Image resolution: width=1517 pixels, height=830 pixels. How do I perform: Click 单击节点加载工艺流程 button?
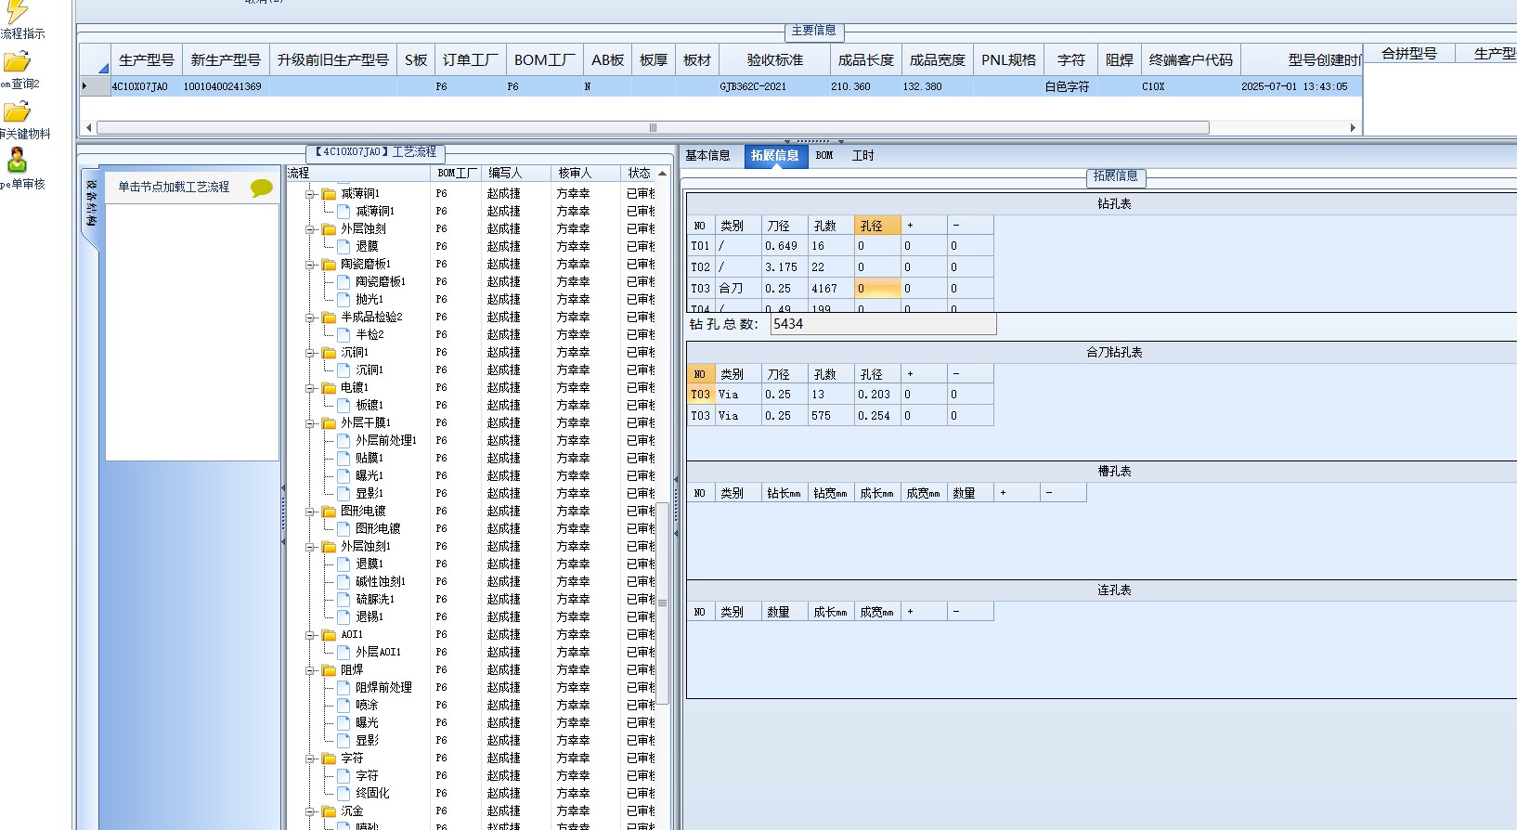(174, 187)
